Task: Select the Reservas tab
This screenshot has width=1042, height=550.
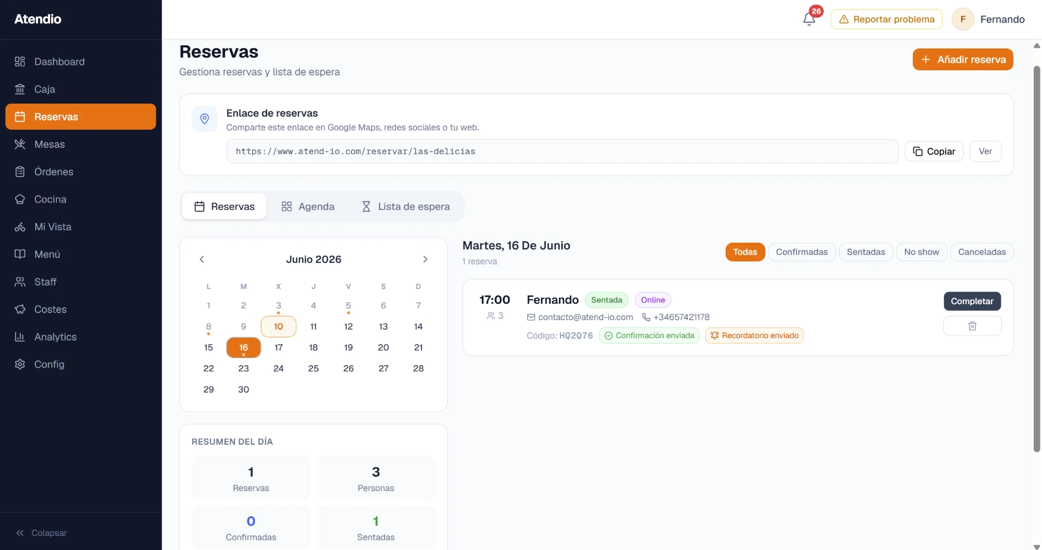Action: (225, 207)
